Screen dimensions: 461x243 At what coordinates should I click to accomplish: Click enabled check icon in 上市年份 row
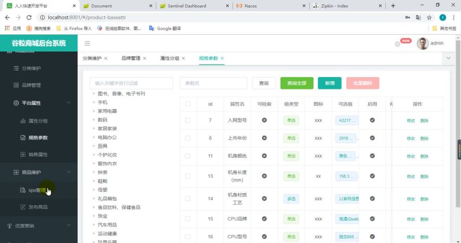coord(372,138)
